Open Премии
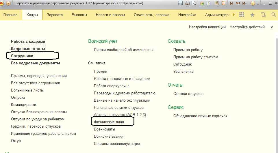 click(x=101, y=72)
